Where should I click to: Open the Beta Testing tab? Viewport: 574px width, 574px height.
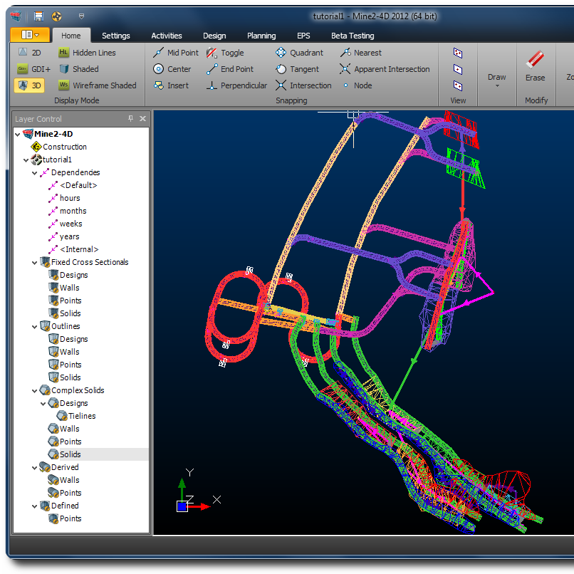[353, 36]
